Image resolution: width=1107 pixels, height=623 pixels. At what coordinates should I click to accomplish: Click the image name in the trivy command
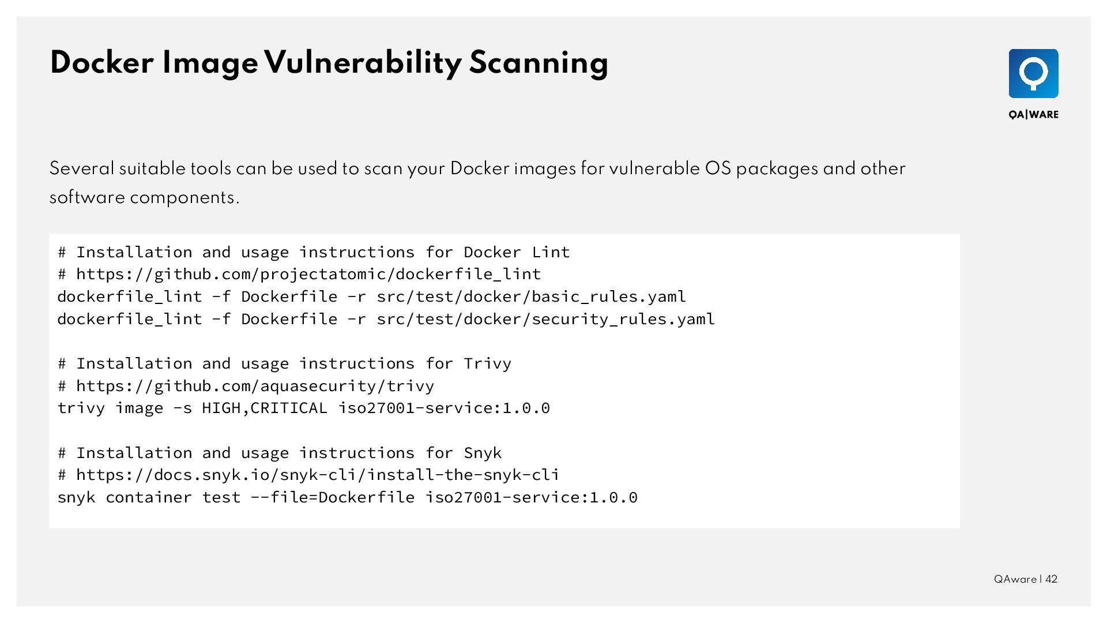tap(444, 408)
